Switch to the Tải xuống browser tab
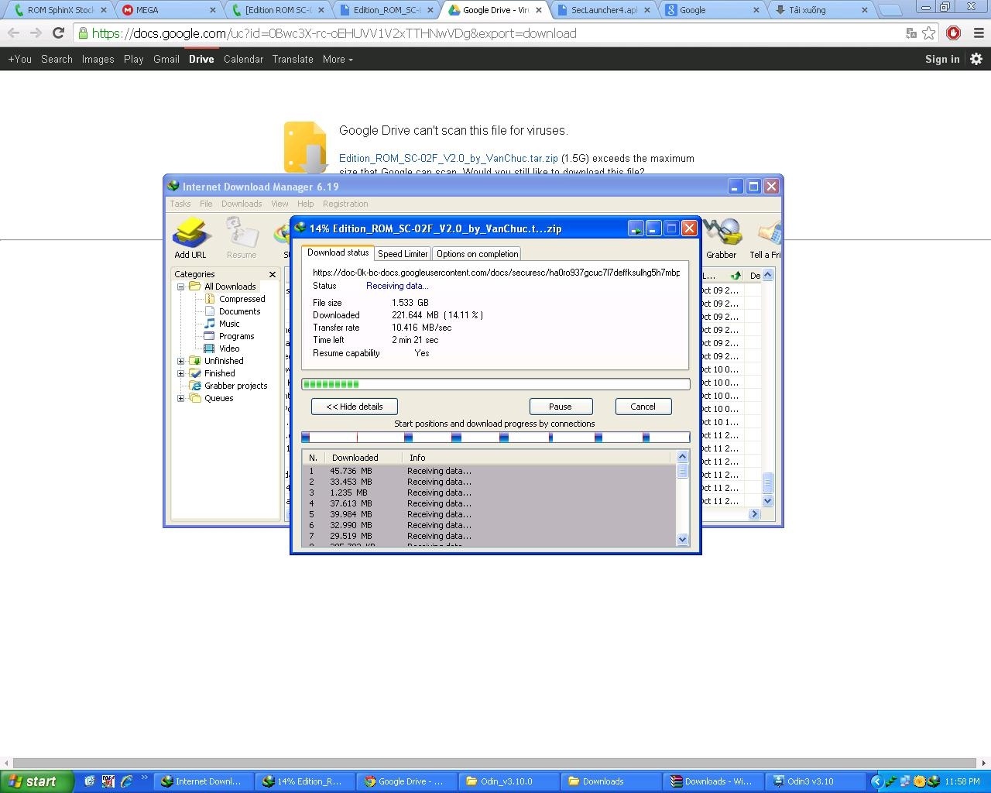991x793 pixels. point(821,10)
